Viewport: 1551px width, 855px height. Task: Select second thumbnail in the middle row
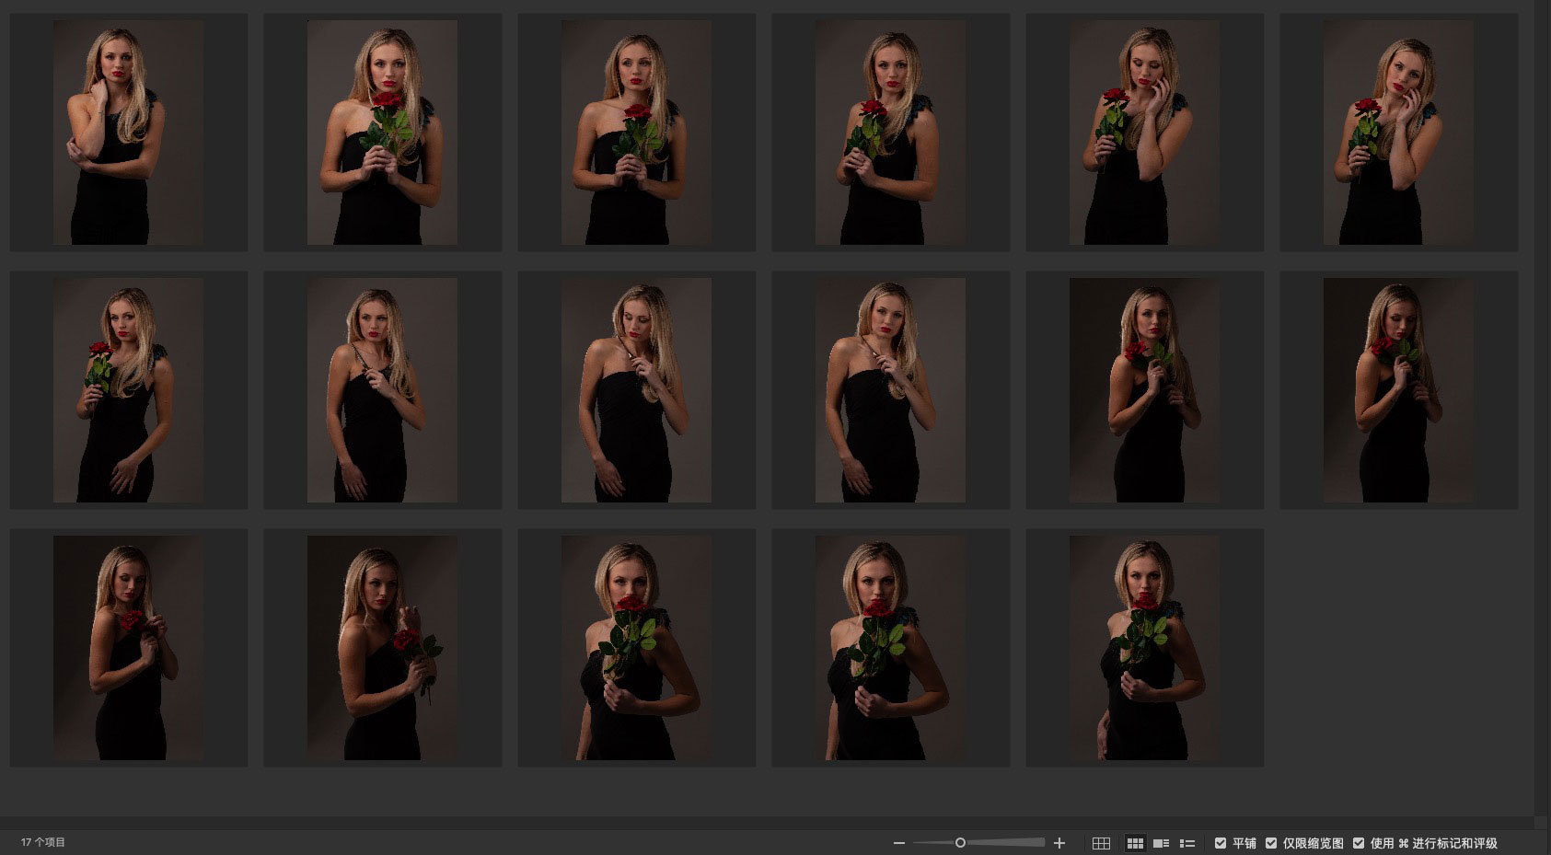pyautogui.click(x=382, y=390)
